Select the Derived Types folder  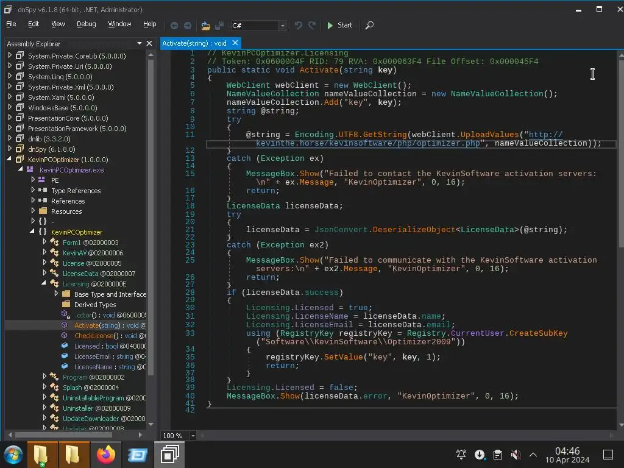(x=95, y=305)
